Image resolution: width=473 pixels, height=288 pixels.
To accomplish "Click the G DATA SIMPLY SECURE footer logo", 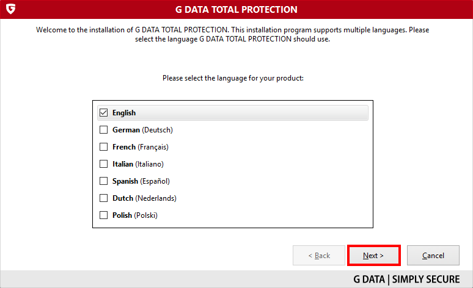I will [x=406, y=279].
